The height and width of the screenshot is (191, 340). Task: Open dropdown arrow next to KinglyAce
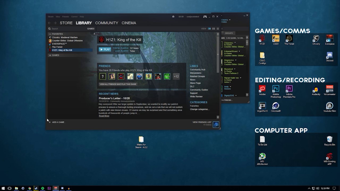[235, 60]
